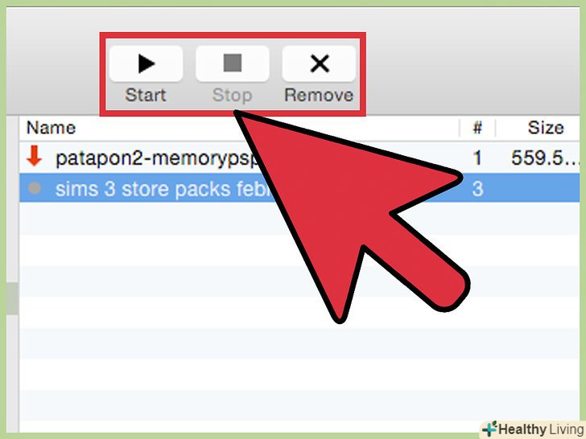Screen dimensions: 586x439
Task: Click the divider between # and Size headers
Action: tap(496, 128)
